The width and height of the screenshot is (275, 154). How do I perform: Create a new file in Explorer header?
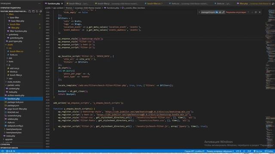tap(30, 12)
